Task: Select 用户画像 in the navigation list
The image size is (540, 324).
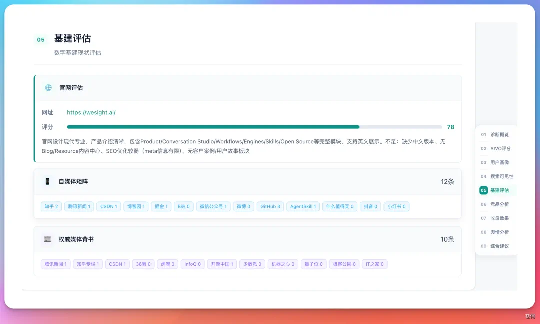Action: pyautogui.click(x=495, y=162)
